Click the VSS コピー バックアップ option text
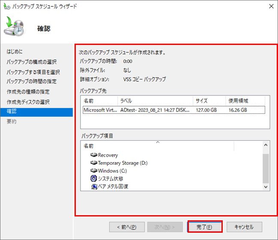The width and height of the screenshot is (278, 240). click(x=144, y=79)
